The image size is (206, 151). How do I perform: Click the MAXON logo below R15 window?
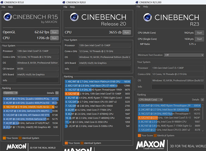point(16,147)
